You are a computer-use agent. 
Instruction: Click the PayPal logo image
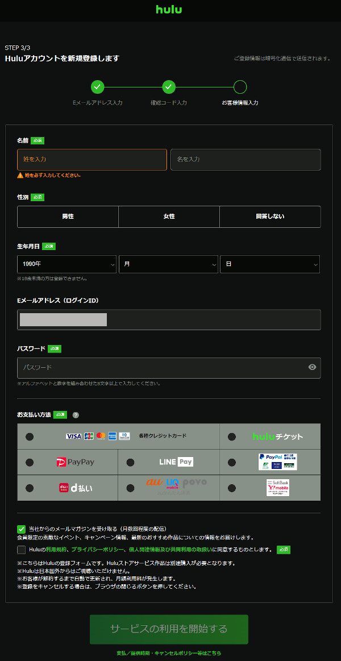click(278, 462)
